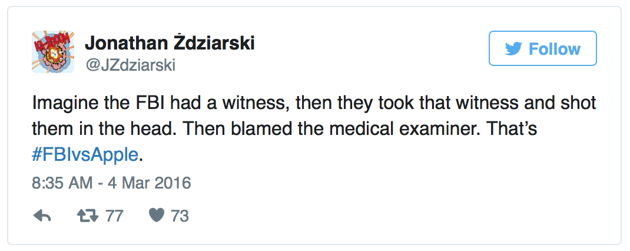630x251 pixels.
Task: Click the Twitter bird icon in Follow button
Action: (x=514, y=48)
